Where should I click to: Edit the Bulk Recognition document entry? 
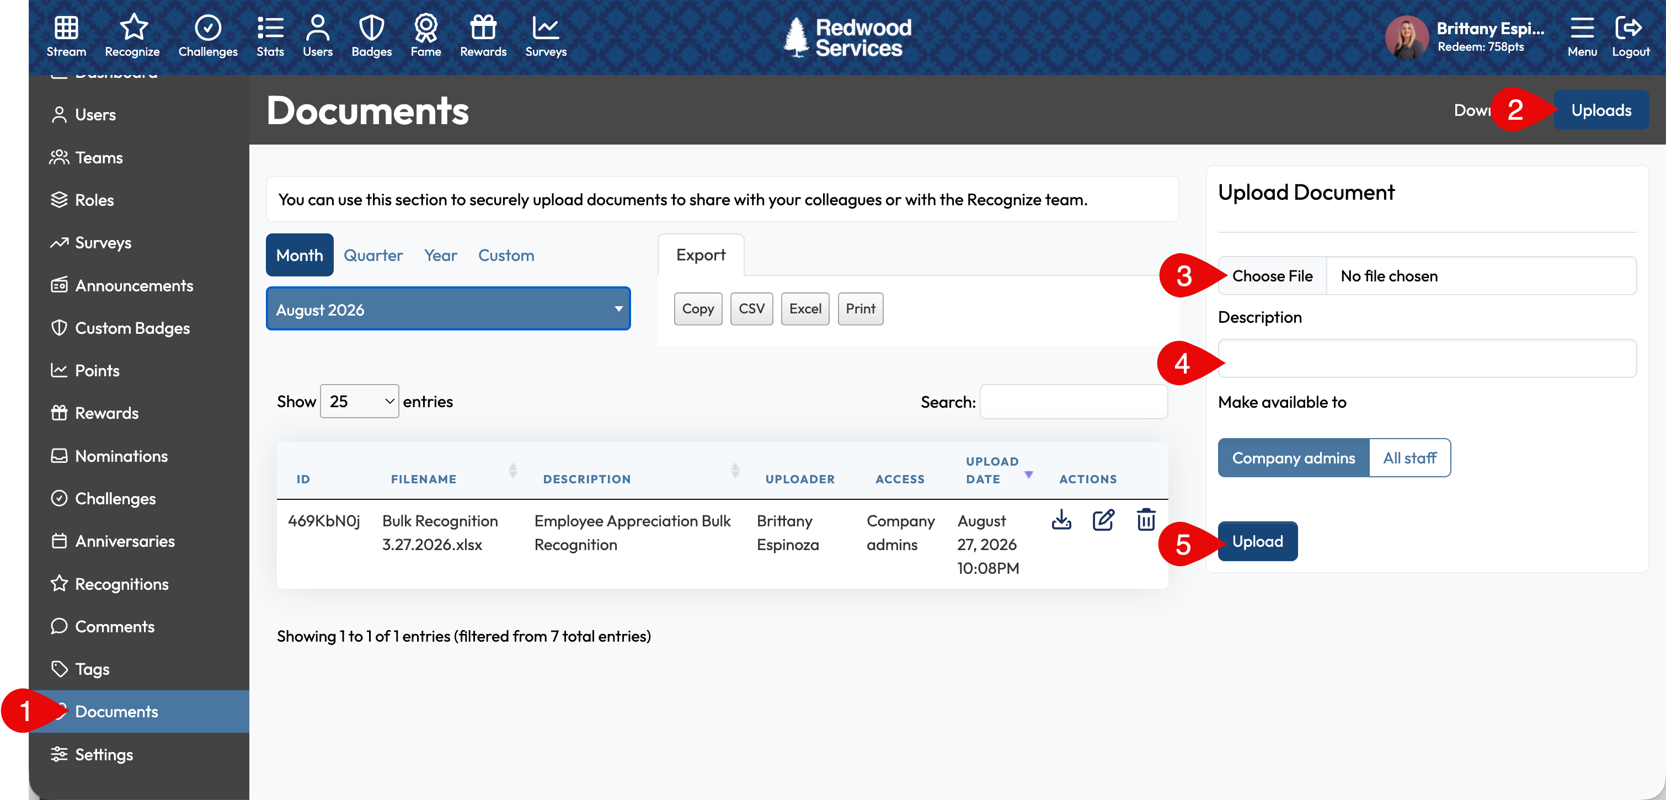tap(1103, 519)
